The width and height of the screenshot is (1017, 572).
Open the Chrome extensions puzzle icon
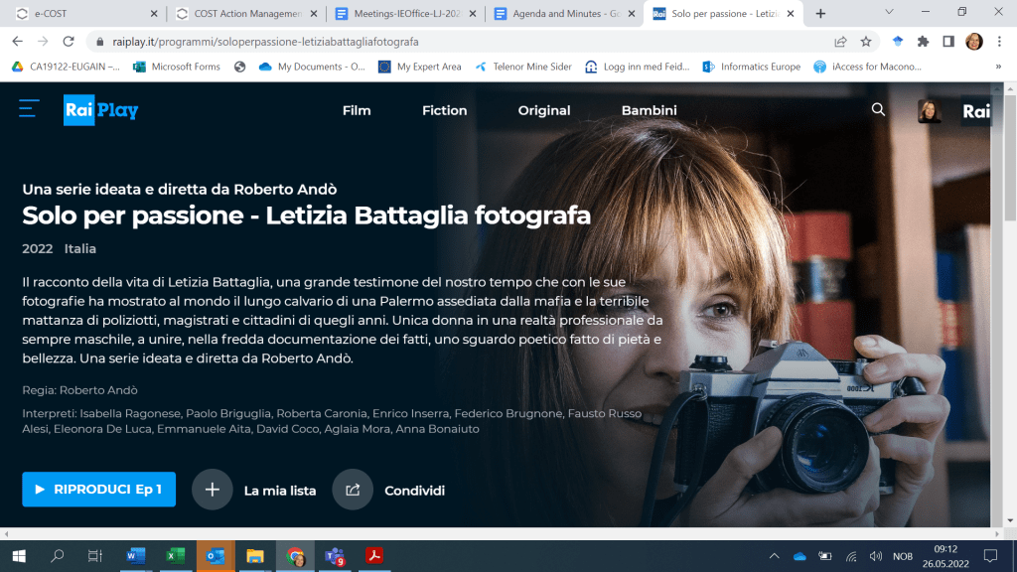click(923, 42)
